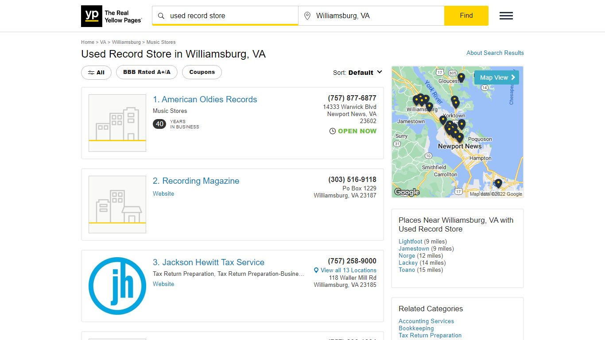Click the Music Stores category text

click(x=170, y=111)
